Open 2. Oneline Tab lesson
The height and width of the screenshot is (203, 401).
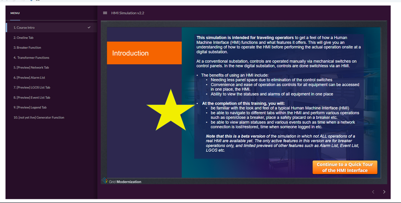tap(51, 38)
